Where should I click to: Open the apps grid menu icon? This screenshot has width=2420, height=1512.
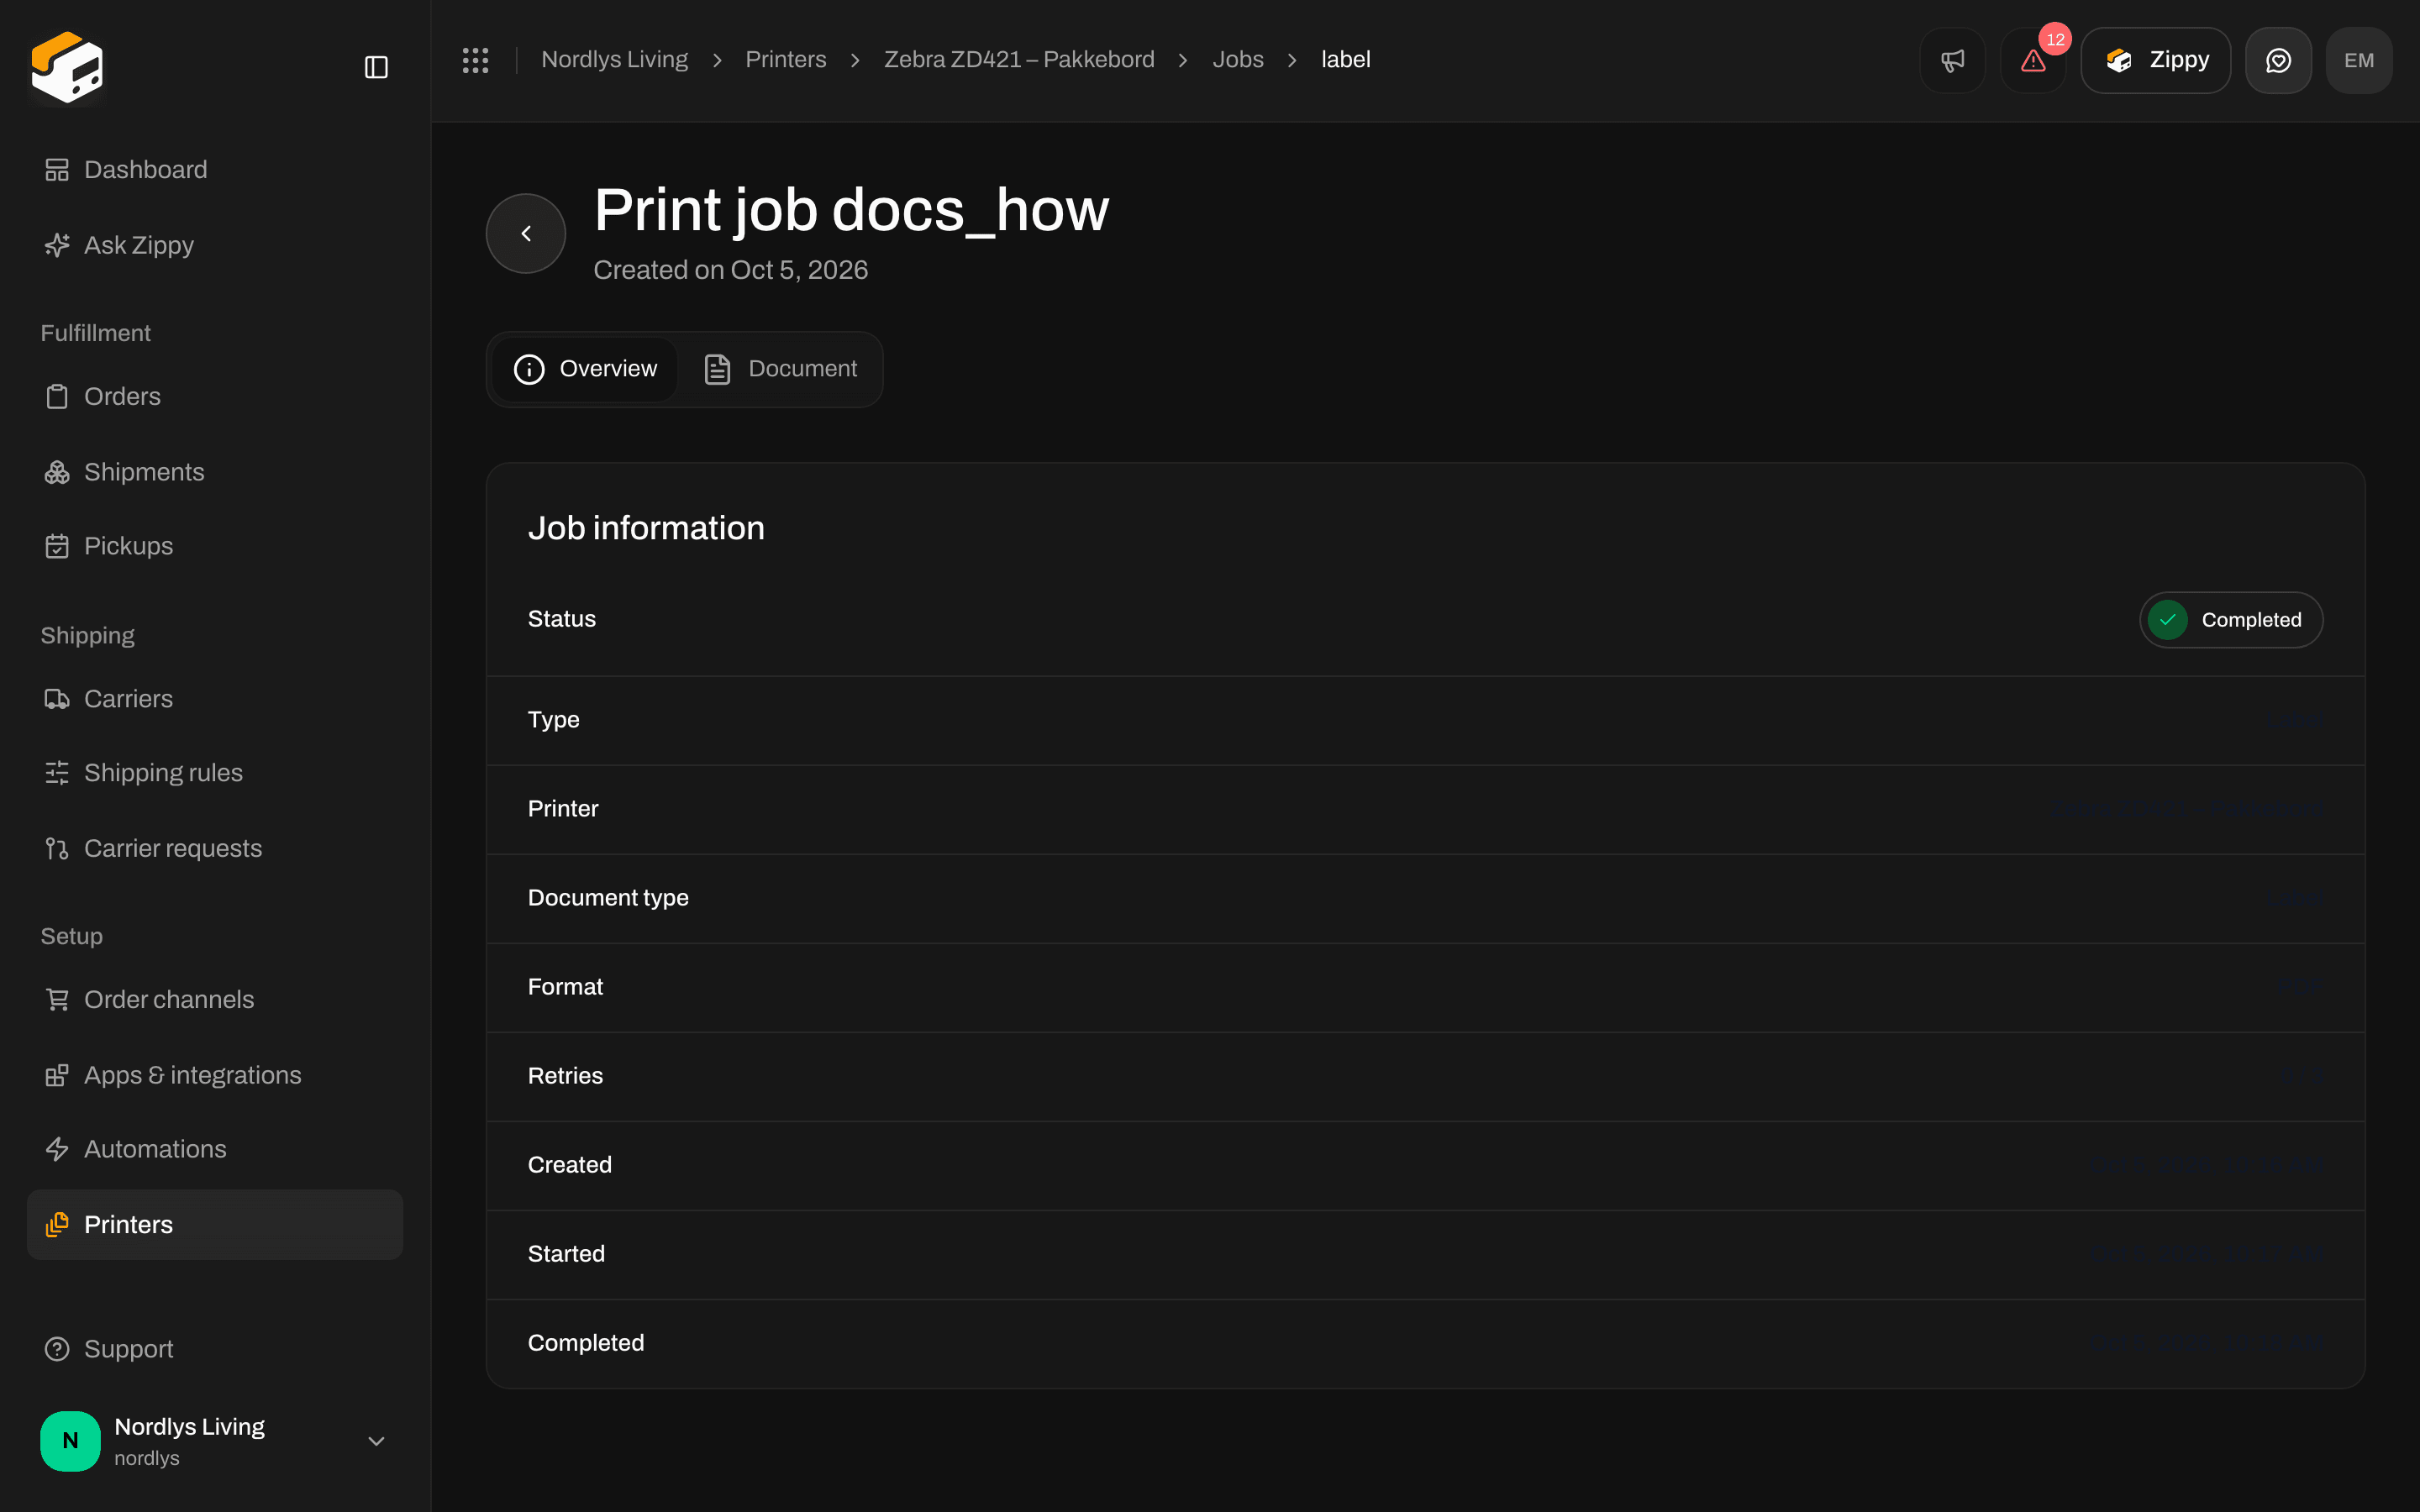(x=475, y=60)
